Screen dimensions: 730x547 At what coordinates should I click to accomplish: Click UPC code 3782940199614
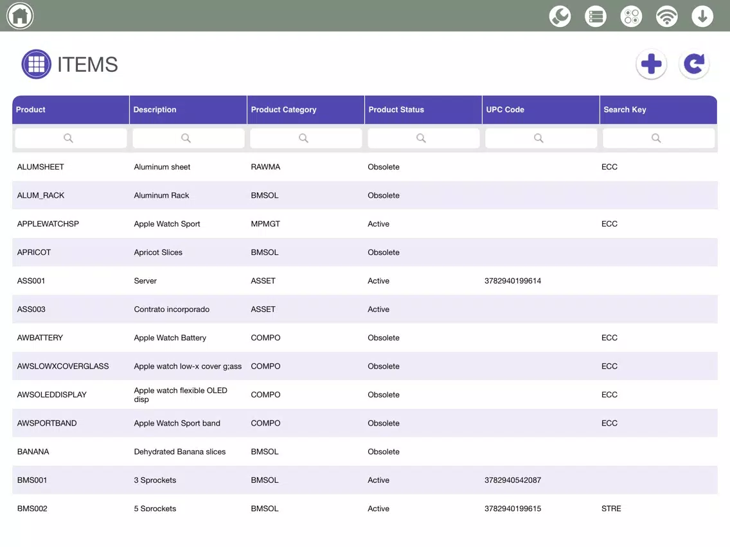tap(513, 281)
